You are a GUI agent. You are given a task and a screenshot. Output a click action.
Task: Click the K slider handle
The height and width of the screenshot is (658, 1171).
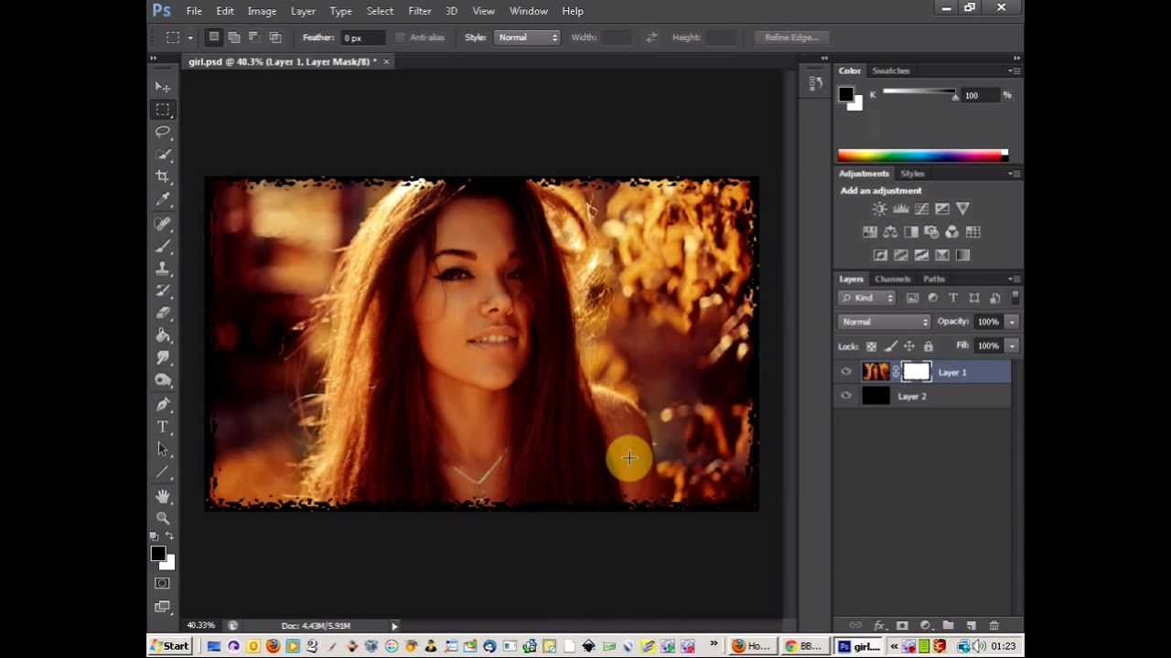coord(955,96)
